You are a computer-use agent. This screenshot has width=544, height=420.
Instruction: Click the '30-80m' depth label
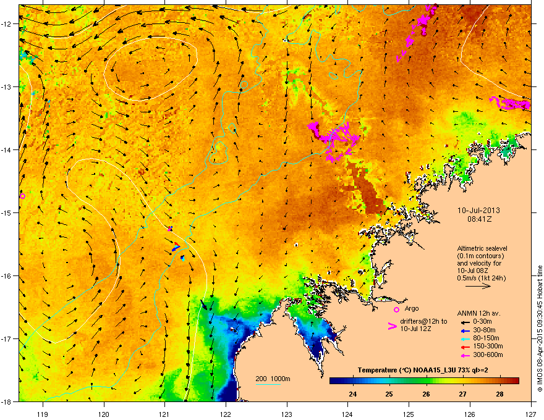point(484,330)
